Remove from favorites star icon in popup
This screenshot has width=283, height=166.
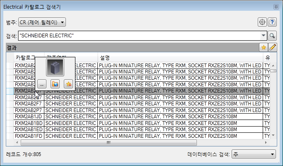pyautogui.click(x=68, y=84)
